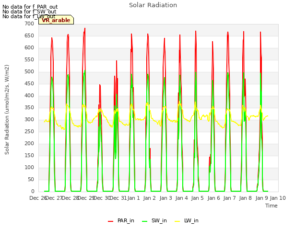Click the Time x-axis label
Screen dimensions: 307x230
click(x=271, y=206)
